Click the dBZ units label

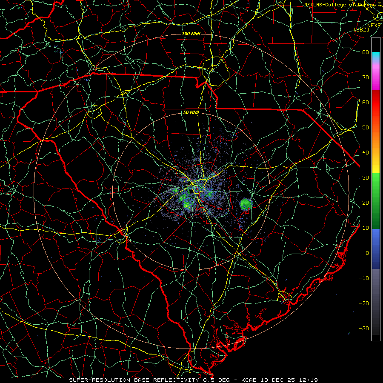[361, 29]
